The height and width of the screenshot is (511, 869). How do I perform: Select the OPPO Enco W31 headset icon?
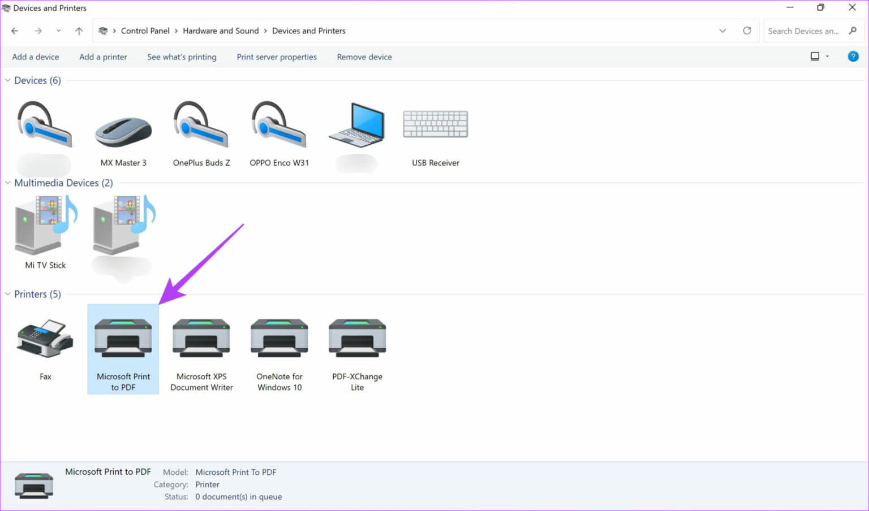point(279,124)
